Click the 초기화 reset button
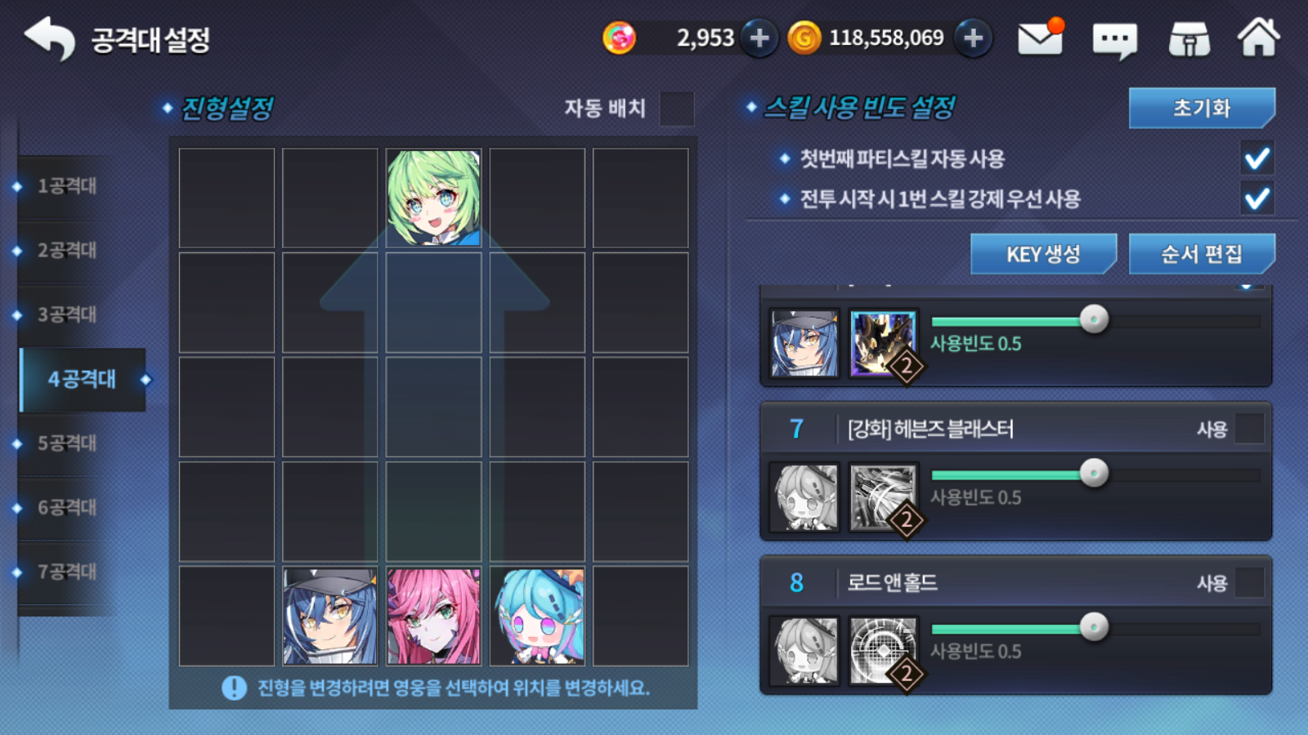The image size is (1308, 735). 1202,108
